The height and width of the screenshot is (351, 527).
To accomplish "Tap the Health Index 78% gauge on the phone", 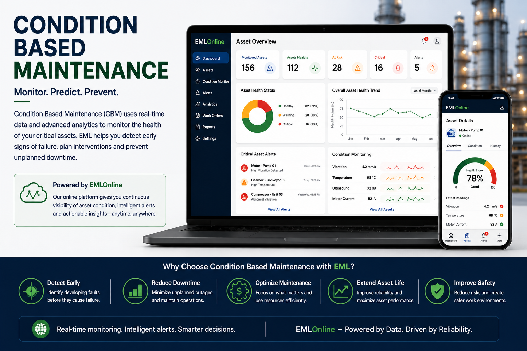I will pos(475,173).
